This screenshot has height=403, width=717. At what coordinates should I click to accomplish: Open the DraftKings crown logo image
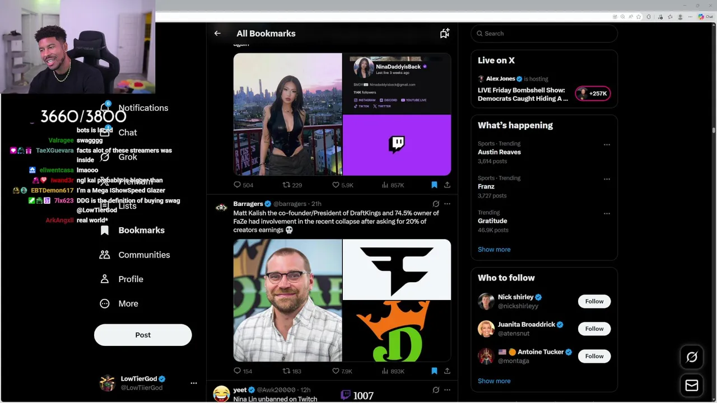click(397, 331)
